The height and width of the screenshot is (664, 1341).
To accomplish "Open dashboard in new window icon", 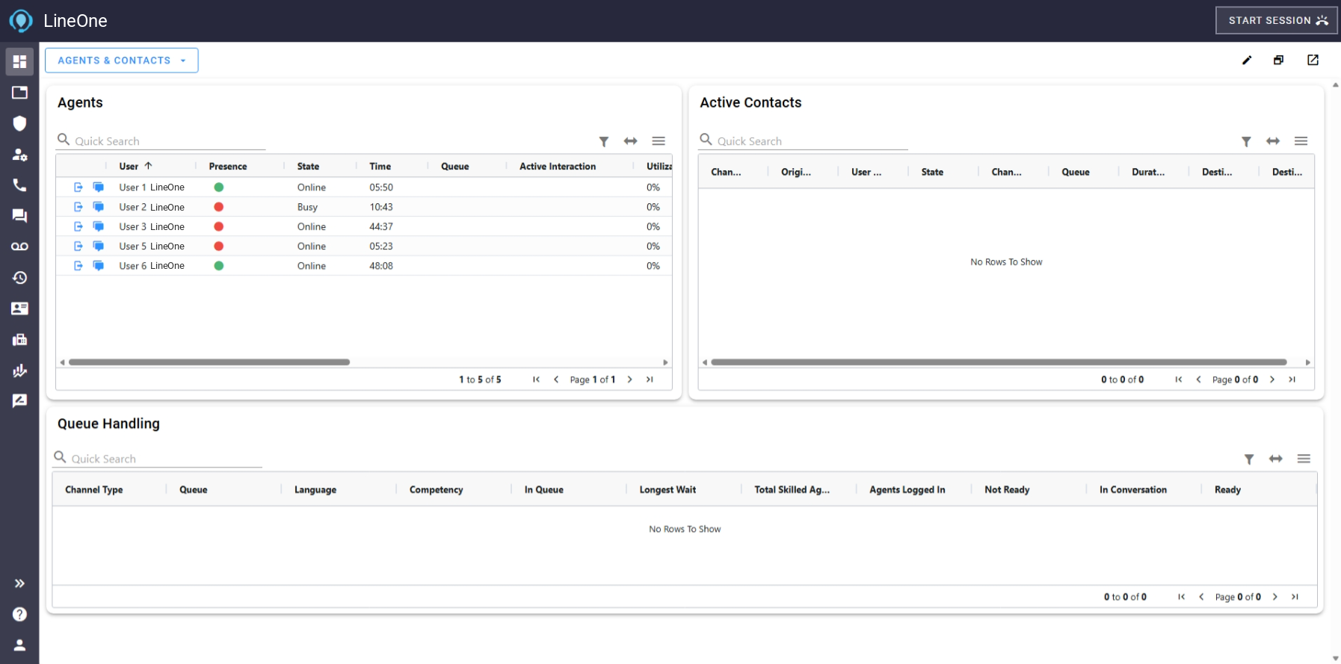I will 1313,60.
